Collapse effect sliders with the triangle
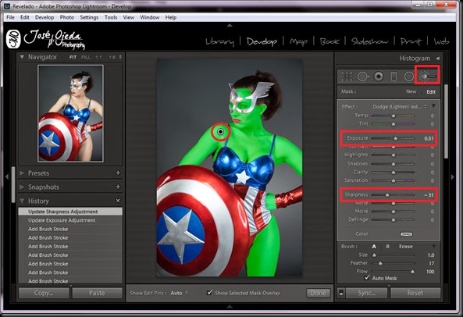The image size is (463, 317). (433, 106)
